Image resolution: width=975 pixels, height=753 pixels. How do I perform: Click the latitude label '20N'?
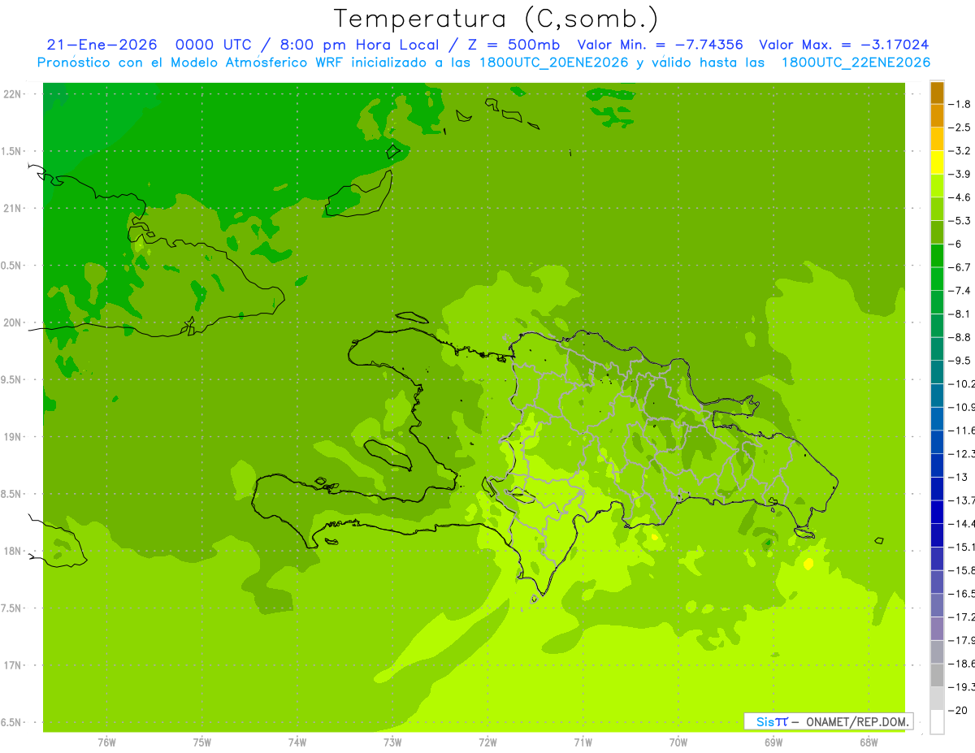[14, 323]
